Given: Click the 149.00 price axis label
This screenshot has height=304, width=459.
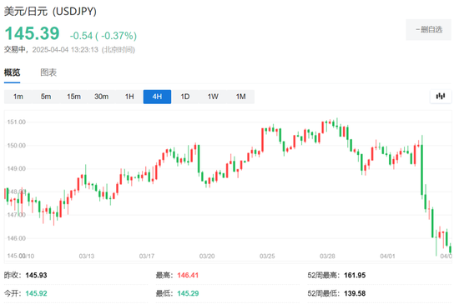Looking at the screenshot, I should coord(17,169).
